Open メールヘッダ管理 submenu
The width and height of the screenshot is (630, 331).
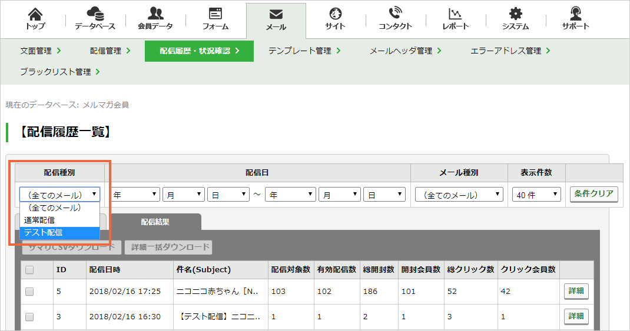point(406,51)
